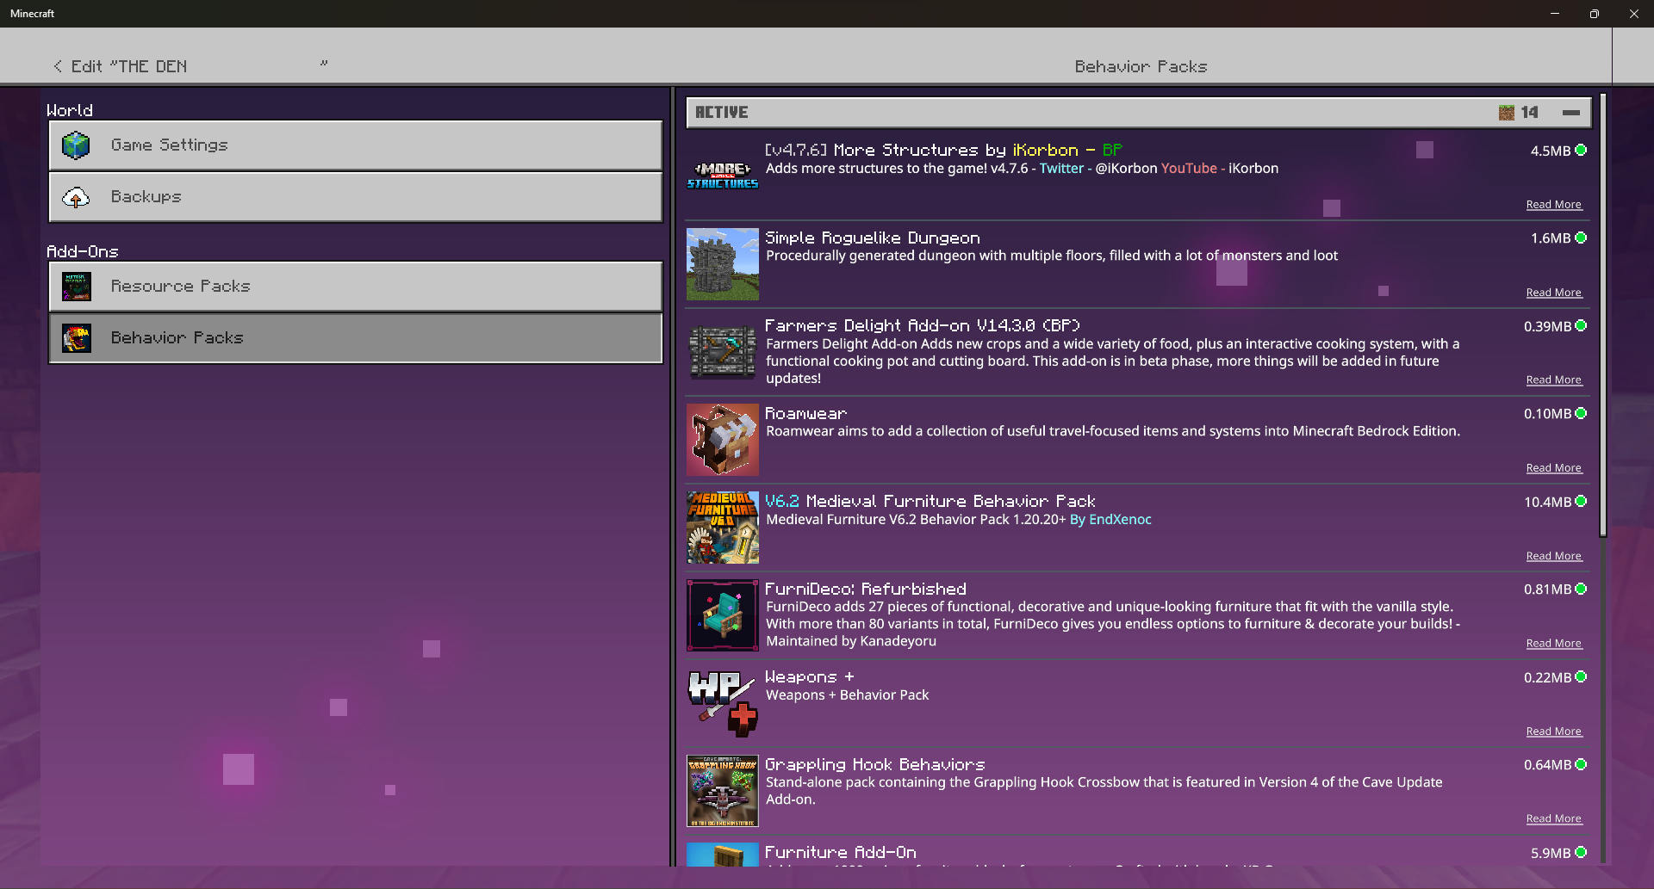Viewport: 1654px width, 889px height.
Task: Select the Medieval Furniture Behavior Pack title
Action: [930, 502]
